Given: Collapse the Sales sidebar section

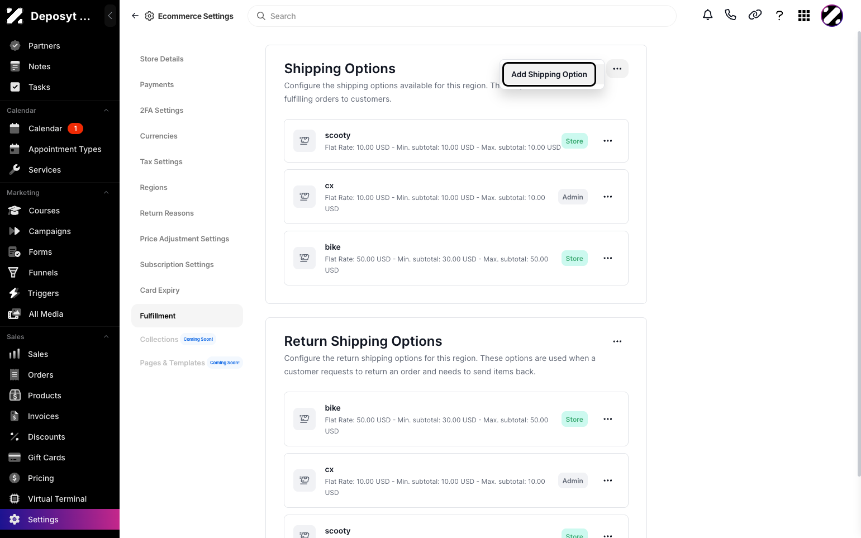Looking at the screenshot, I should pyautogui.click(x=106, y=337).
